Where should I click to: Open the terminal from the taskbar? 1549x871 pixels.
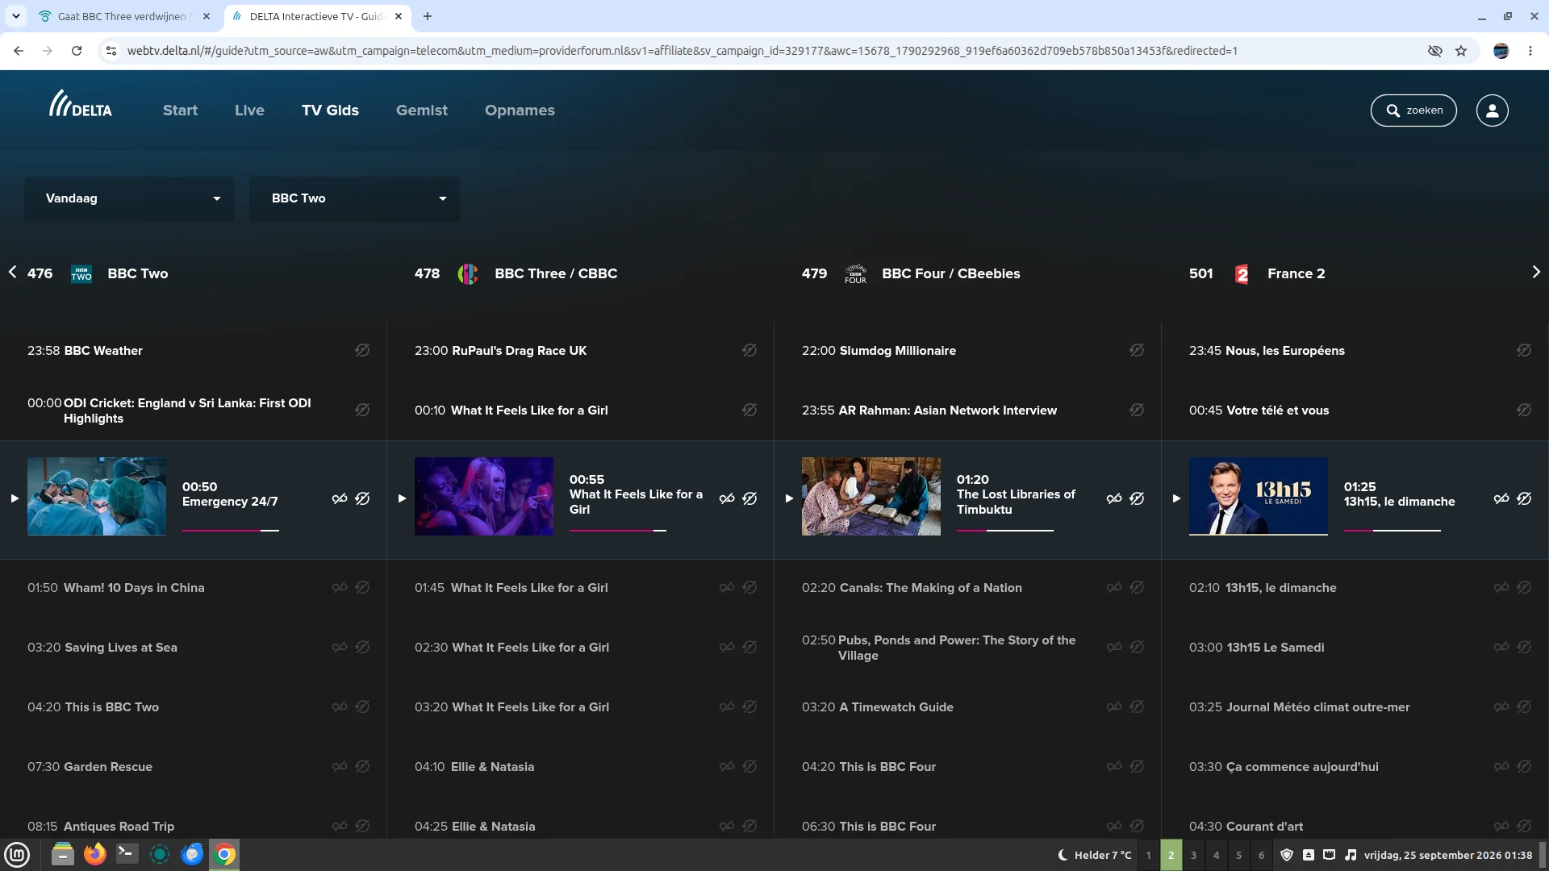[x=127, y=854]
